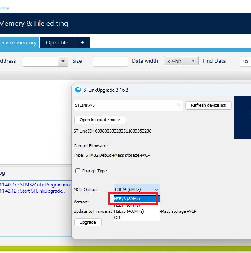Viewport: 251px width, 253px height.
Task: Click log entry 11:40:27 STM32CubeProgrammer
Action: tap(36, 185)
